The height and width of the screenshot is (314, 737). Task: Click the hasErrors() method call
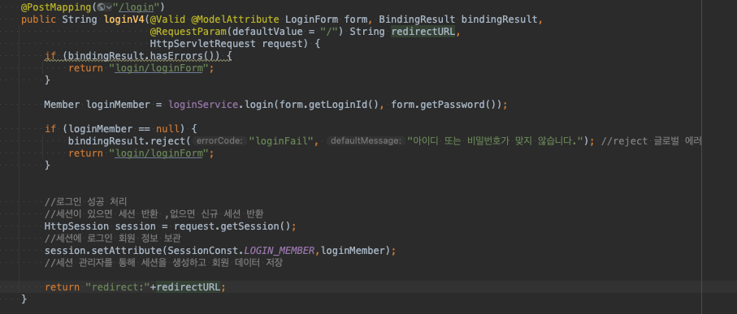click(185, 56)
